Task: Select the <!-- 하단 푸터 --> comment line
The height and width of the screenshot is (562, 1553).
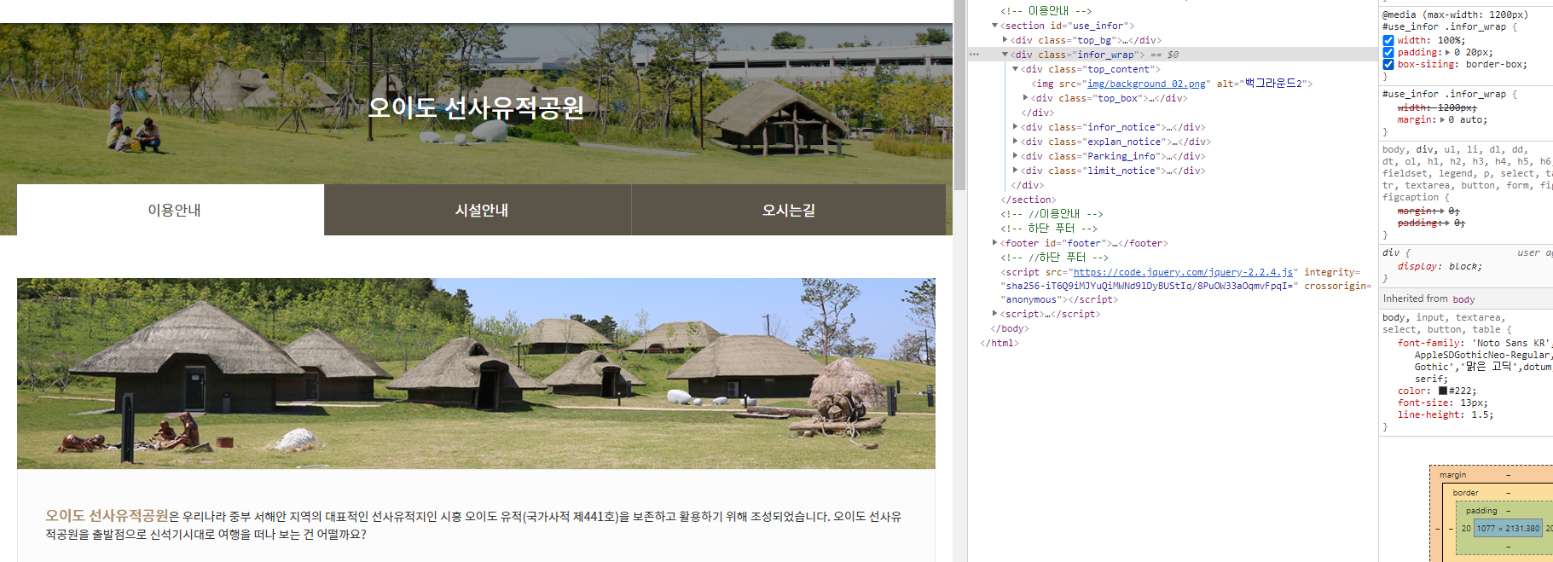Action: click(1049, 229)
